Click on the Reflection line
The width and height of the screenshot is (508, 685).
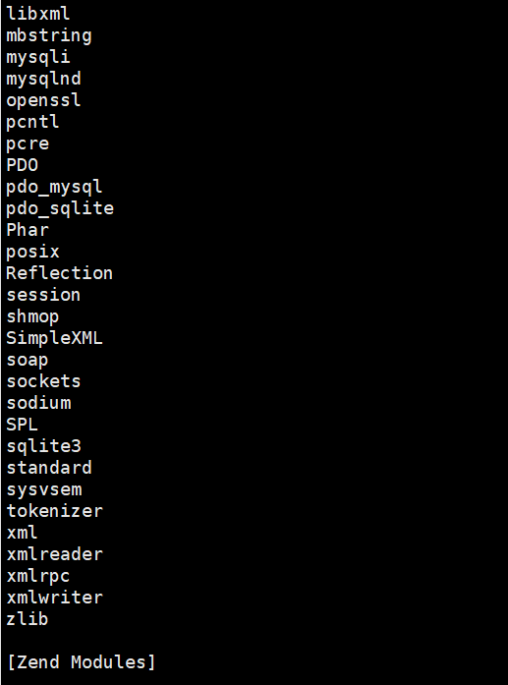point(59,273)
